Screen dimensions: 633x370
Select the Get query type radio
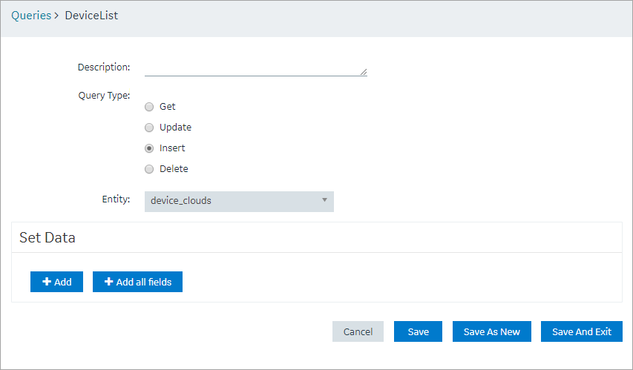tap(149, 107)
